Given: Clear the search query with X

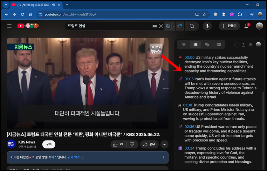Looking at the screenshot, I should tap(161, 26).
